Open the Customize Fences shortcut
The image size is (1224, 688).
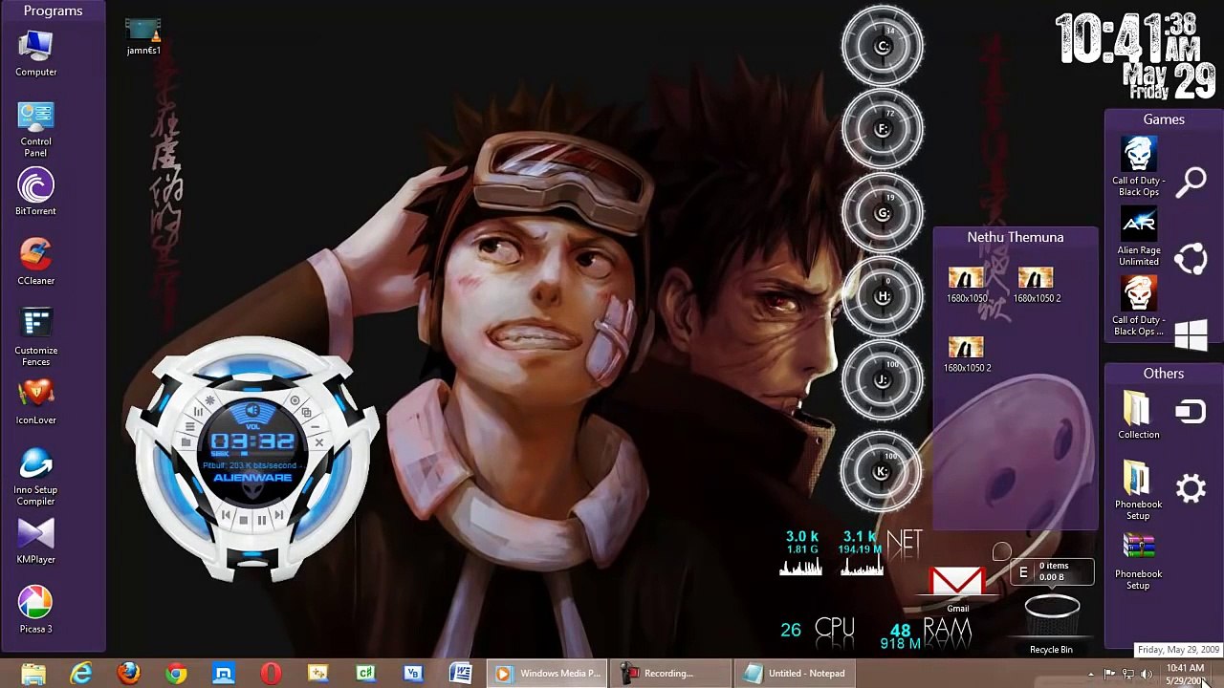click(x=36, y=337)
